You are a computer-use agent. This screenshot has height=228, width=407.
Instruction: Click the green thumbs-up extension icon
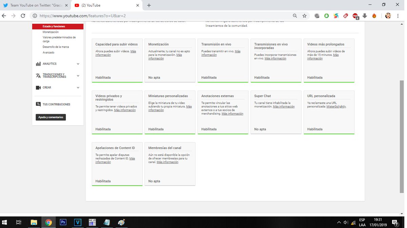point(326,16)
